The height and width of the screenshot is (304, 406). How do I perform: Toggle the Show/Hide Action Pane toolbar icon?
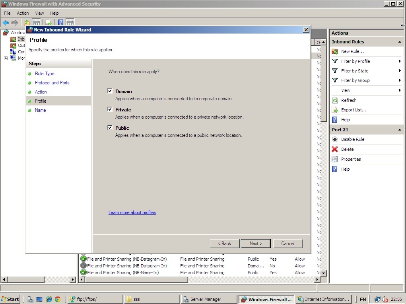coord(70,23)
